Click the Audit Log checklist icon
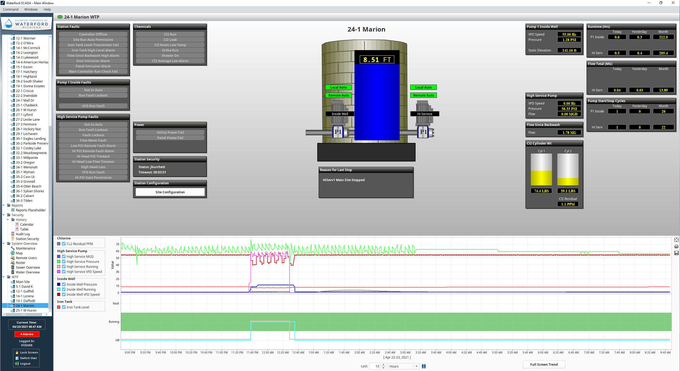Viewport: 680px width, 371px height. coord(12,234)
